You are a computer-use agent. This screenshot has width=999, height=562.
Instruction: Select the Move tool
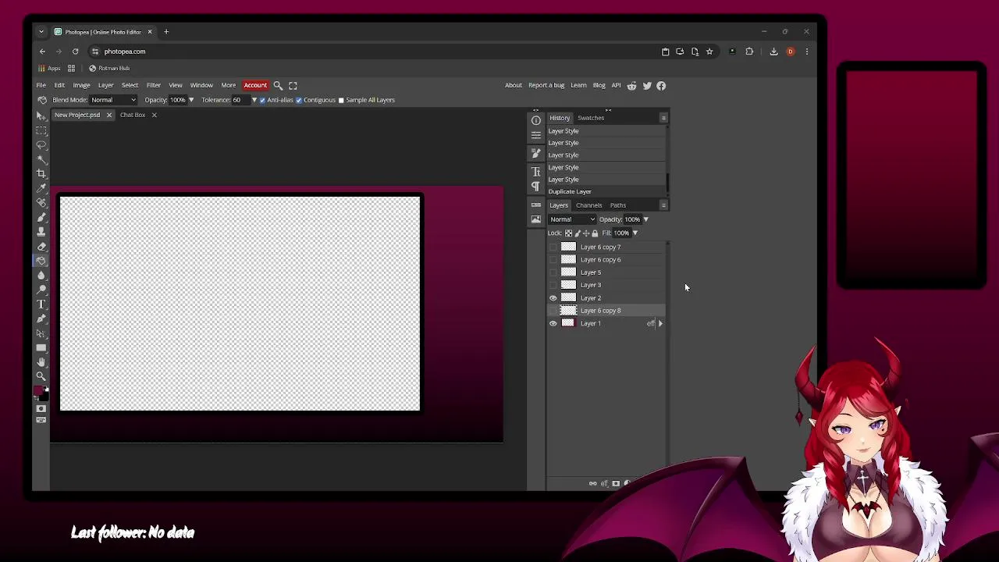[41, 116]
